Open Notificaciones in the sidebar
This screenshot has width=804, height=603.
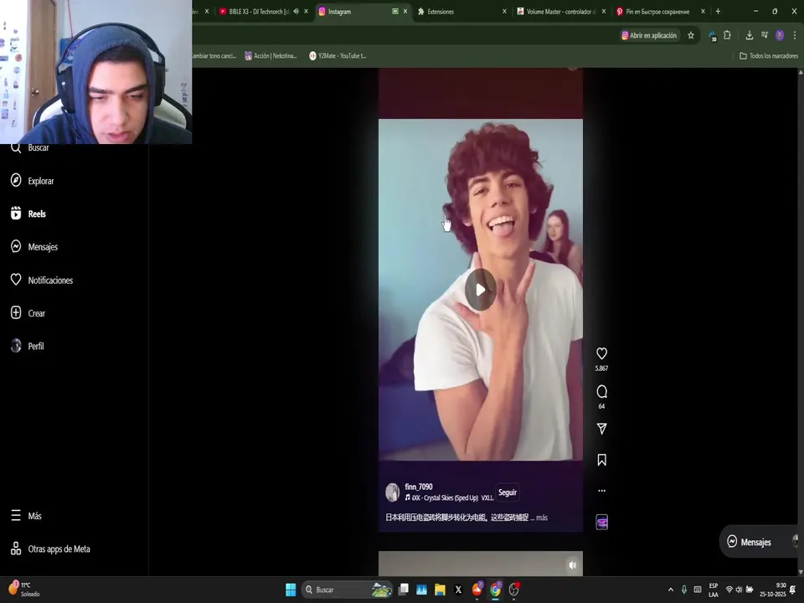42,280
